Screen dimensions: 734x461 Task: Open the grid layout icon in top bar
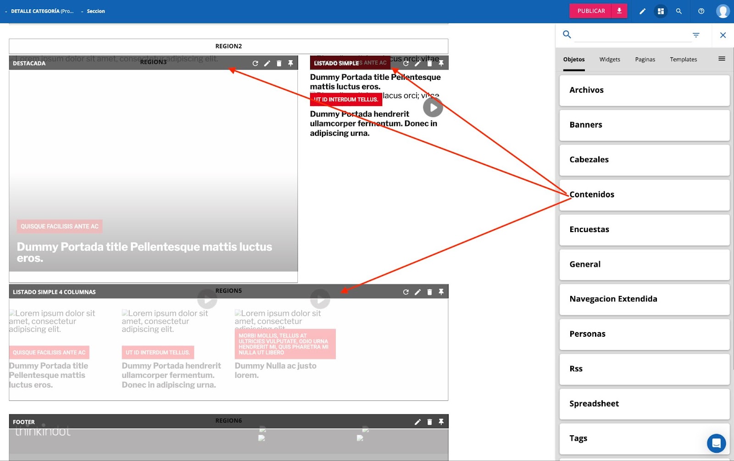tap(661, 11)
